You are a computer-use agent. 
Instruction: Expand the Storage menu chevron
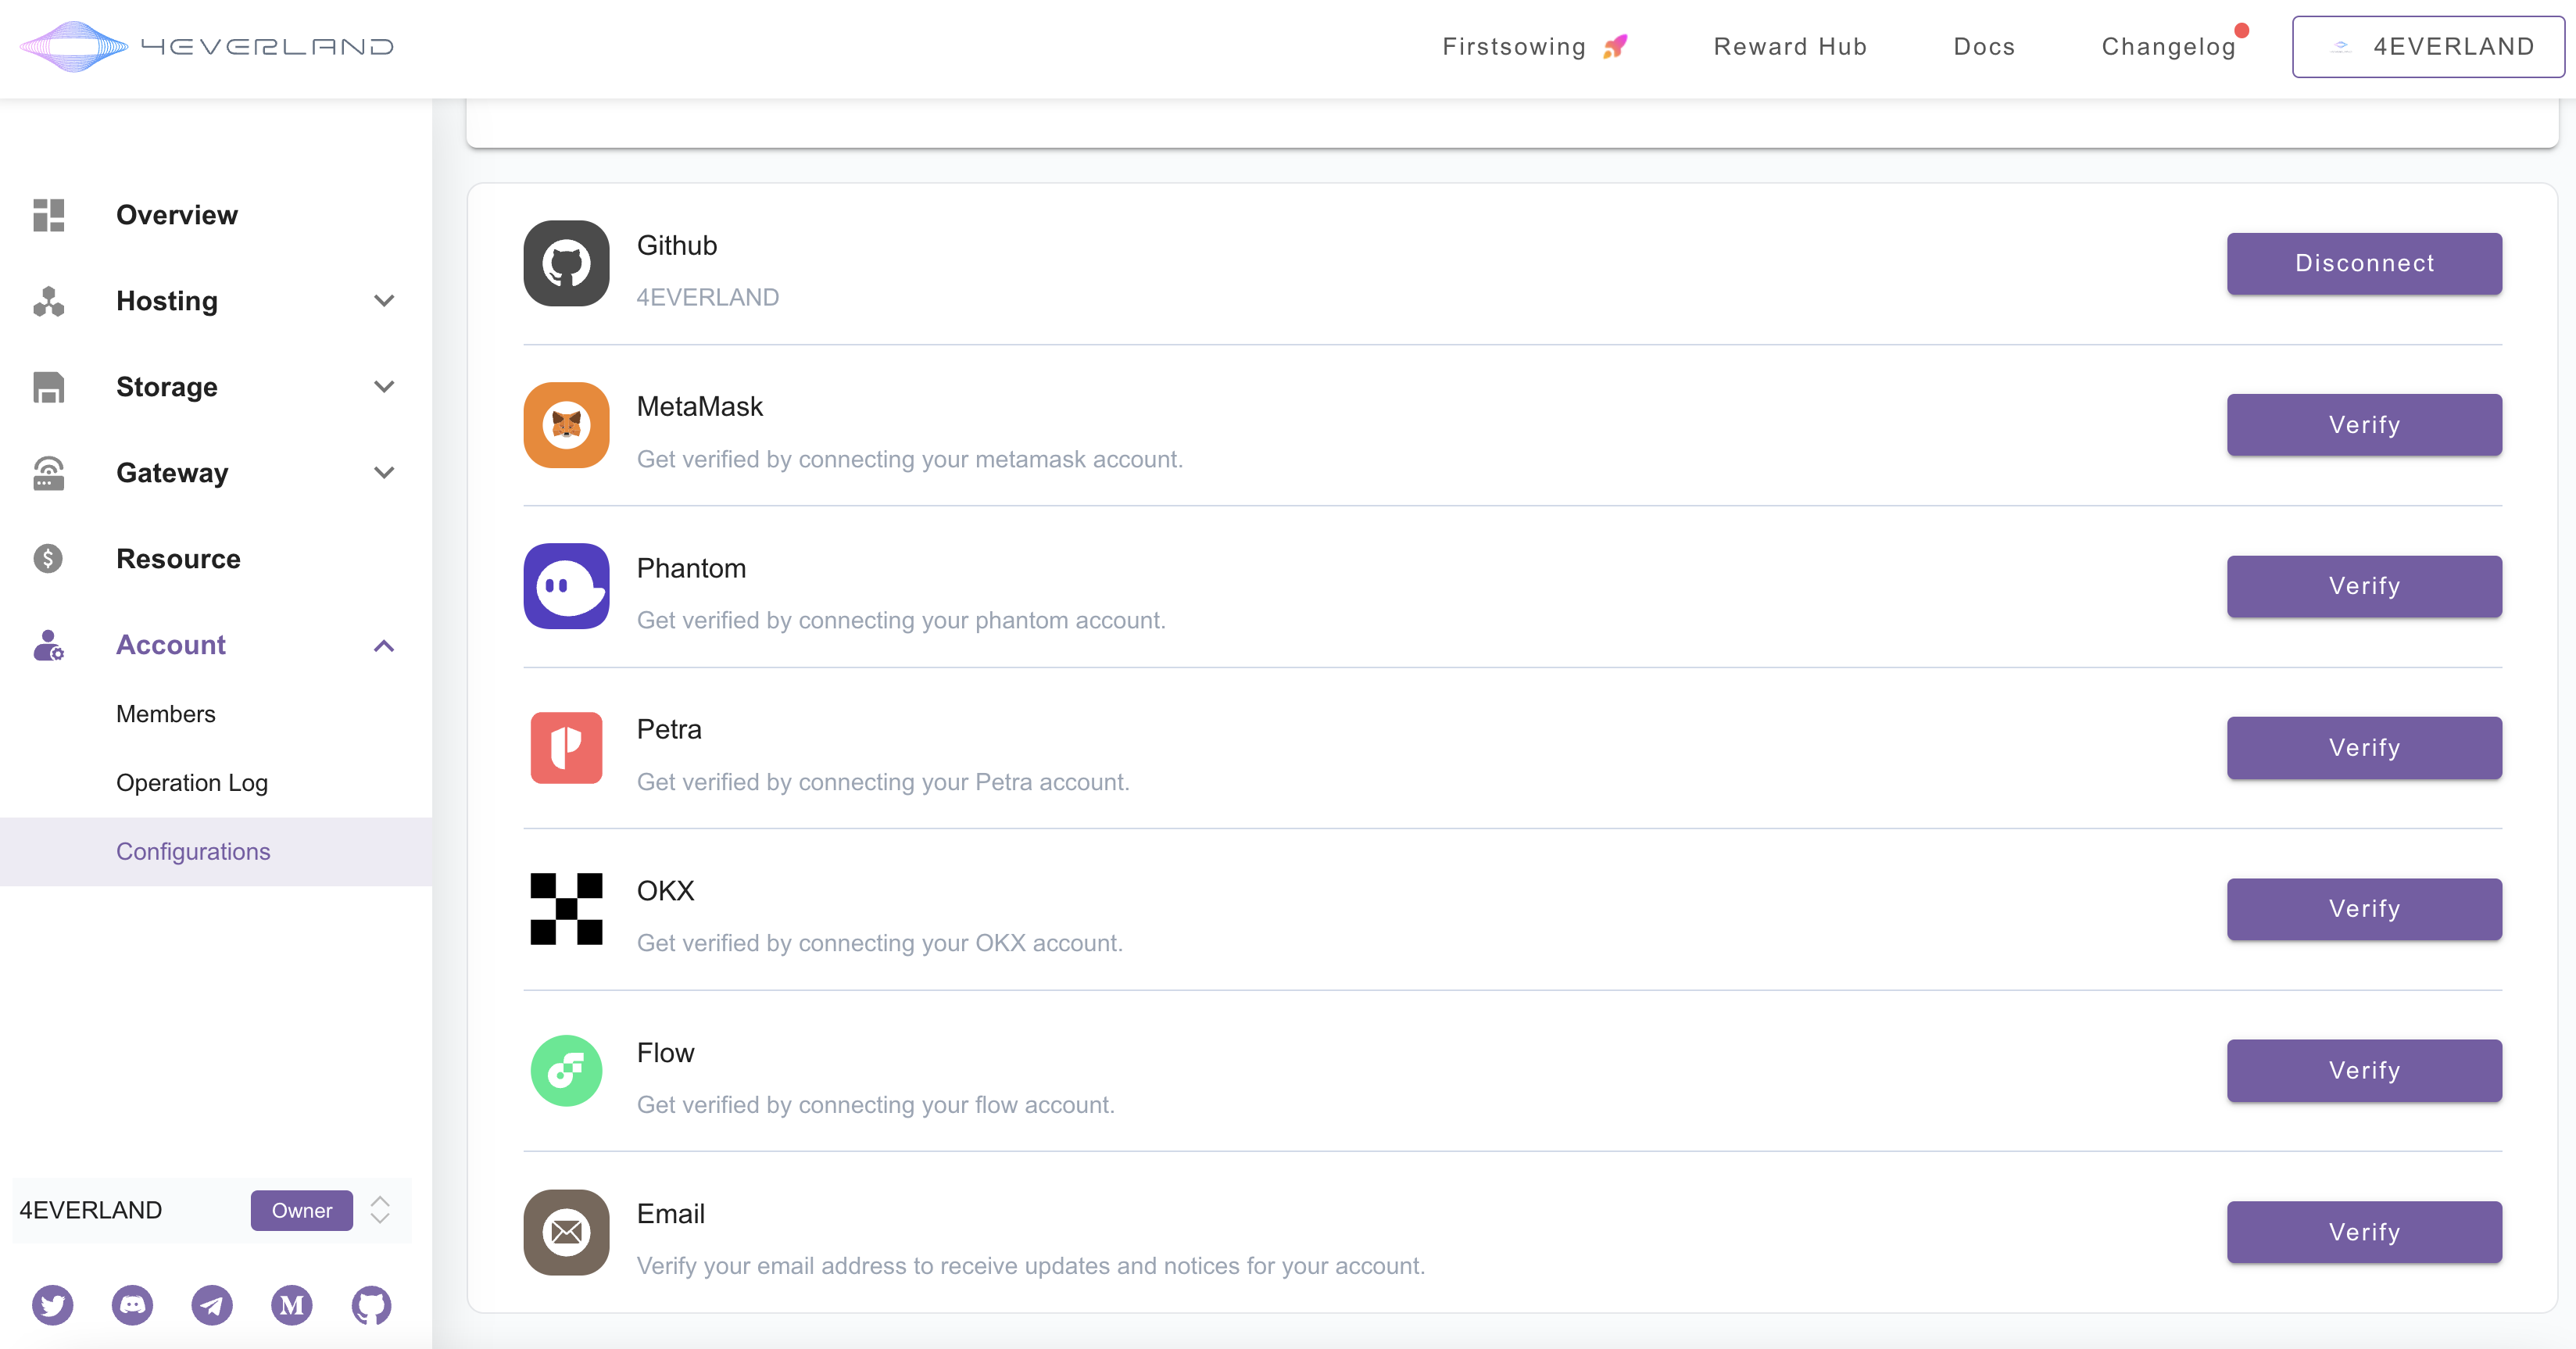coord(384,387)
